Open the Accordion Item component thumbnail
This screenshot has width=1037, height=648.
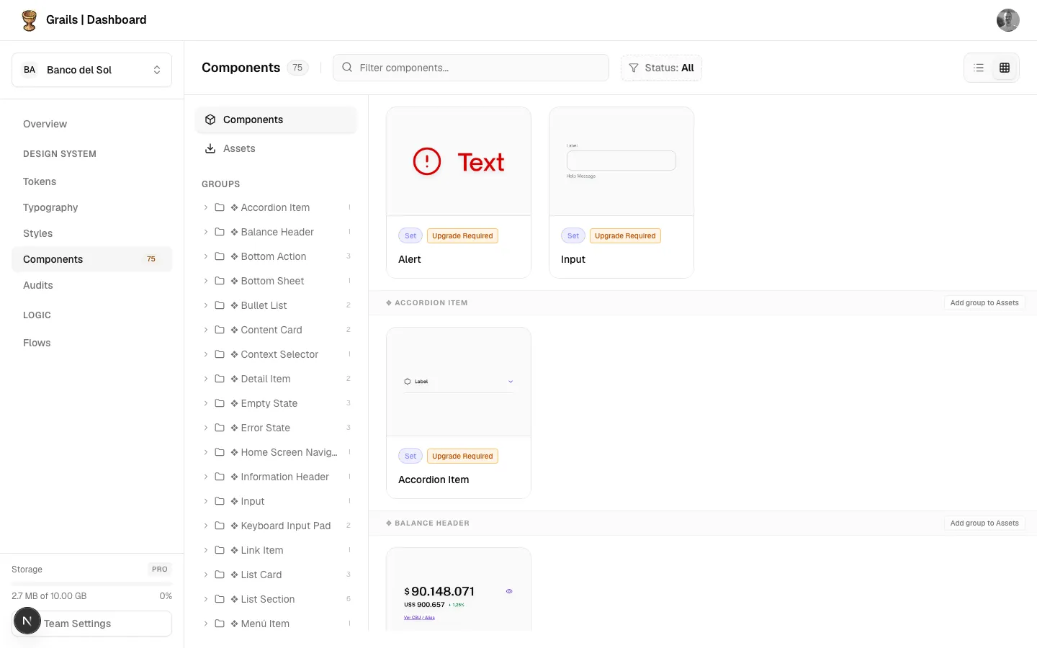pos(459,382)
